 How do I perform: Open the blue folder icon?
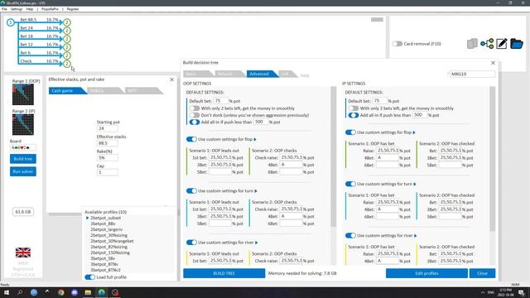pos(517,44)
